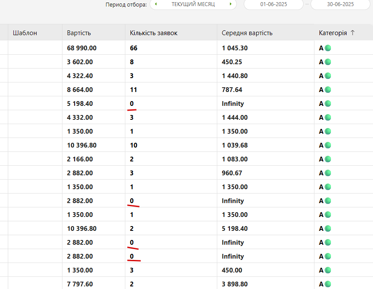
Task: Click green dot in row with average 960.67
Action: click(x=328, y=173)
